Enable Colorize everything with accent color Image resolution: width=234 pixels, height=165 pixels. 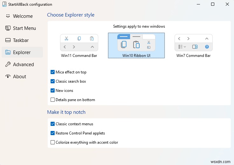(x=52, y=142)
